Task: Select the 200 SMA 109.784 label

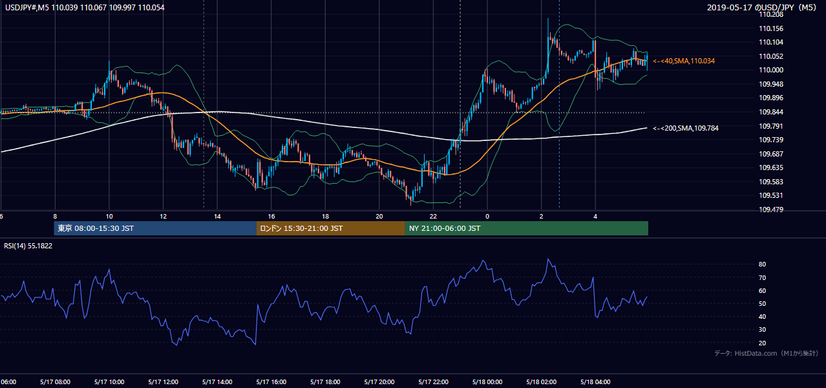Action: [x=685, y=128]
